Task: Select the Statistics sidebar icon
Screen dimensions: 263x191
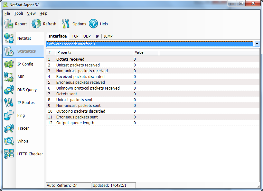Action: [x=9, y=51]
